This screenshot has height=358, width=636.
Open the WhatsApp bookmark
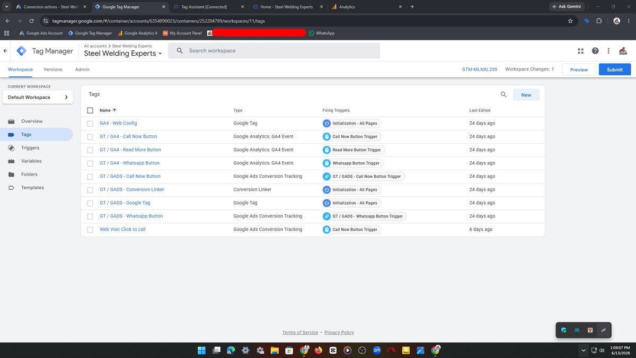322,33
